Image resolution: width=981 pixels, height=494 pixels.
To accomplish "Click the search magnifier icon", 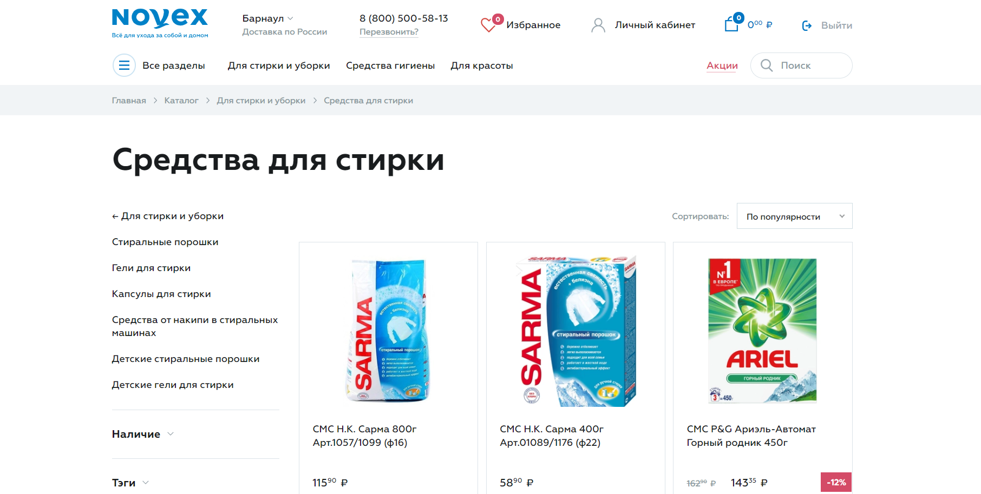I will (767, 65).
